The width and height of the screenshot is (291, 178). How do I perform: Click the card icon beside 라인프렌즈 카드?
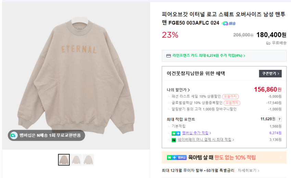tap(168, 56)
